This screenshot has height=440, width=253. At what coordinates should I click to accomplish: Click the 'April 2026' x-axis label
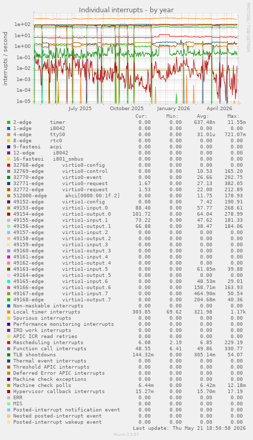(219, 108)
